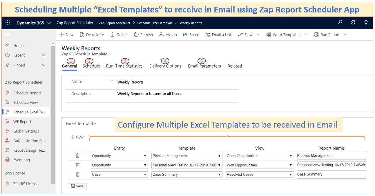Open Global Settings gear item
Viewport: 375px width, 196px height.
pyautogui.click(x=26, y=131)
